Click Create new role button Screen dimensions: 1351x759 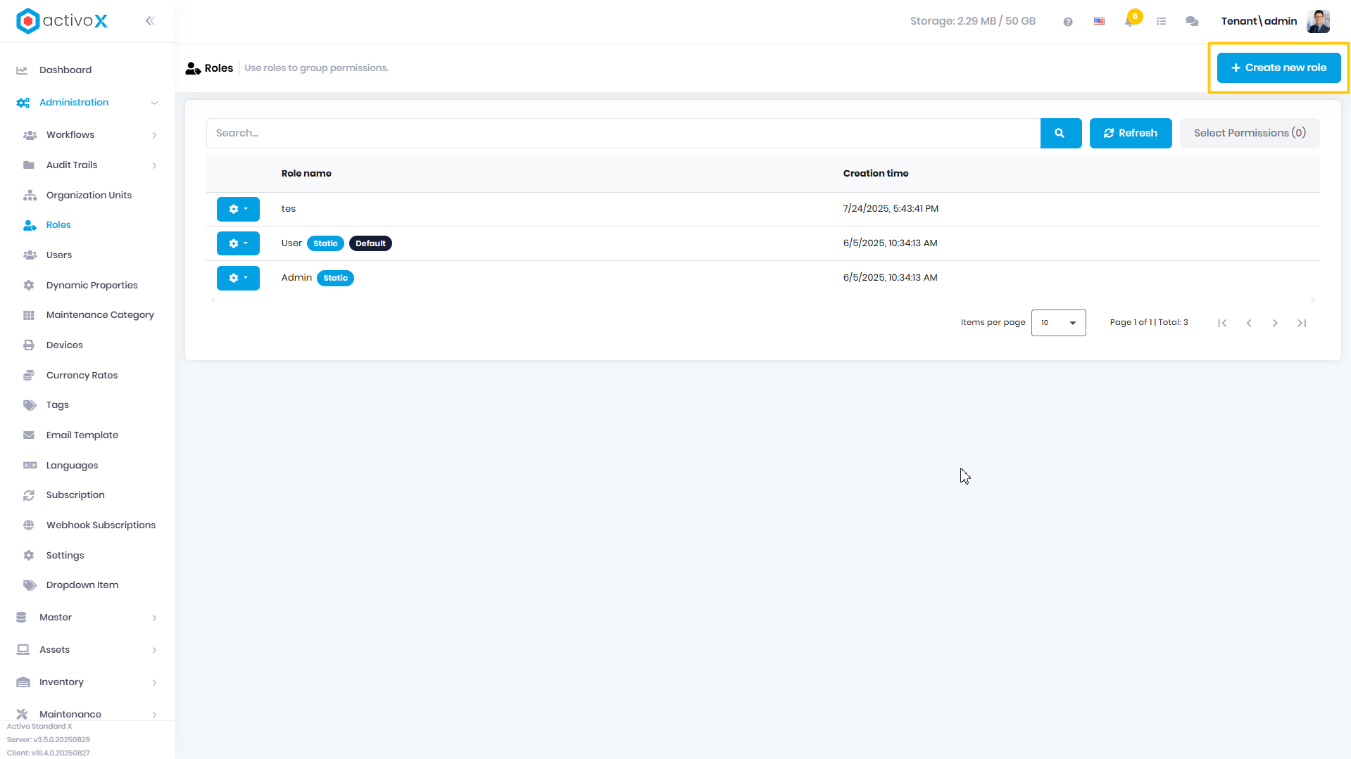coord(1278,68)
